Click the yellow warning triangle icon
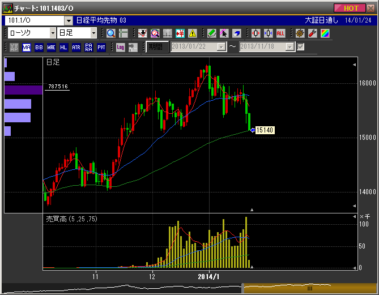The height and width of the screenshot is (295, 379). click(x=193, y=33)
